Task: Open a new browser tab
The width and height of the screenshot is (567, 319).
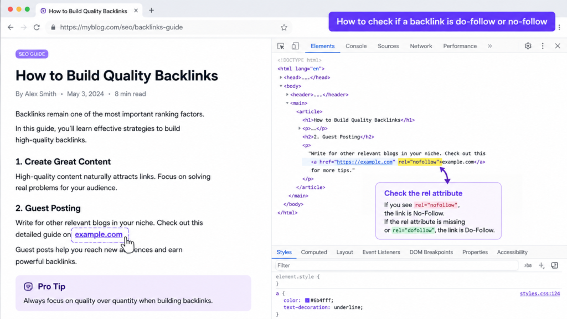Action: pyautogui.click(x=151, y=11)
